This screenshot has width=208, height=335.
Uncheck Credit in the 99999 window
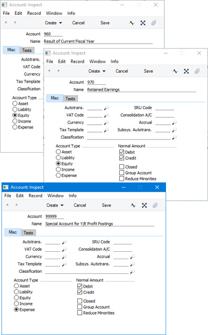80,292
